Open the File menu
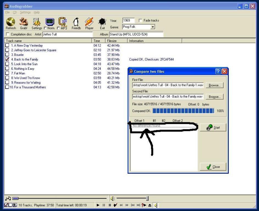 pos(7,12)
